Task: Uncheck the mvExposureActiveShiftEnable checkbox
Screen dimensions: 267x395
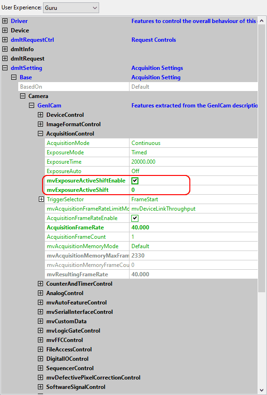Action: (x=135, y=181)
